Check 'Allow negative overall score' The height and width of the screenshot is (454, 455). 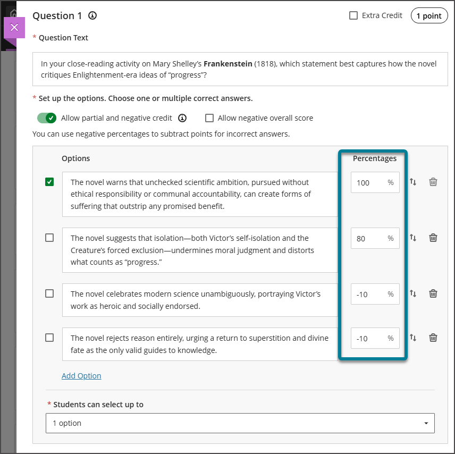[209, 118]
